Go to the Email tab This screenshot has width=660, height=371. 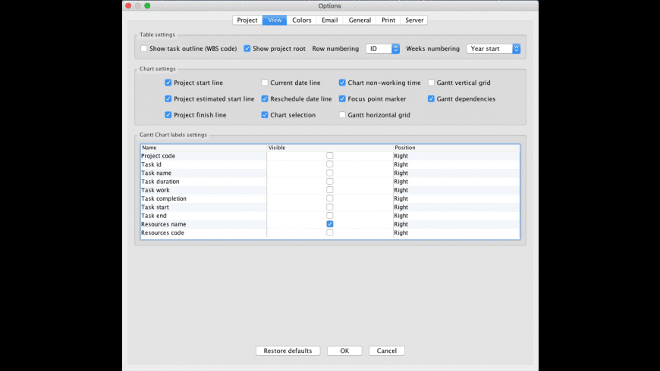(x=329, y=20)
